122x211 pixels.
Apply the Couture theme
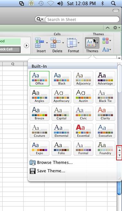[x=39, y=131]
